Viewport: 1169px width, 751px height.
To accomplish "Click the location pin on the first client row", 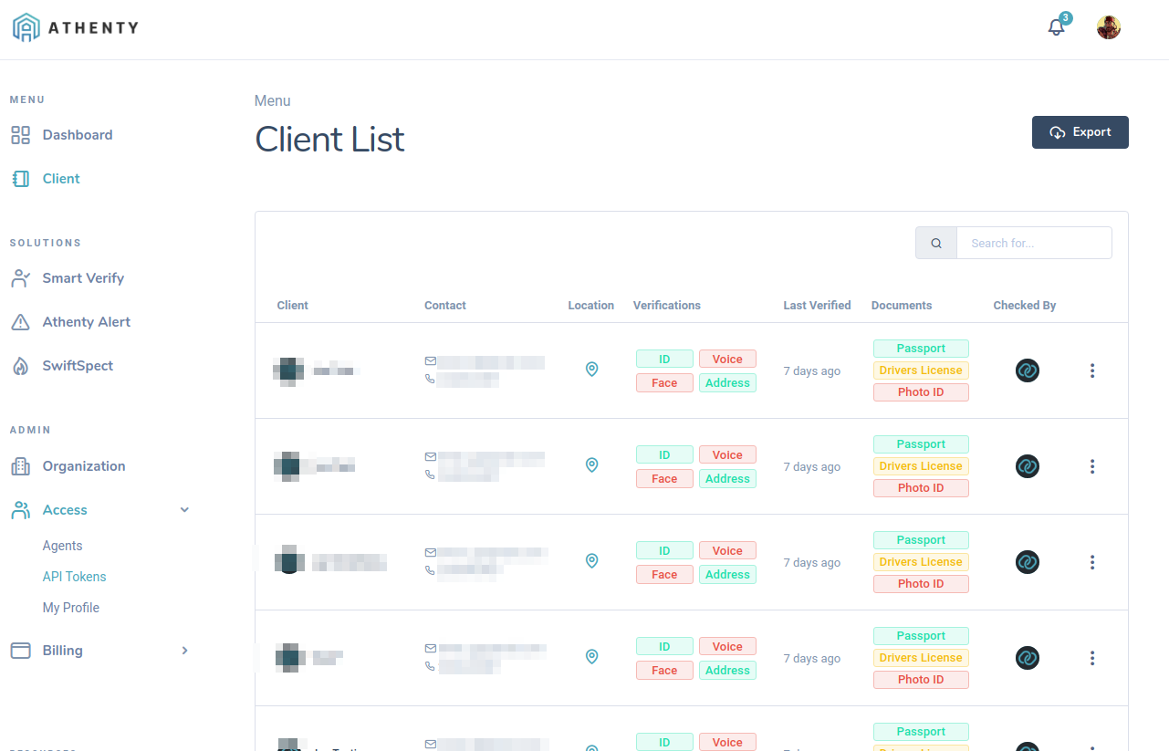I will pos(591,370).
